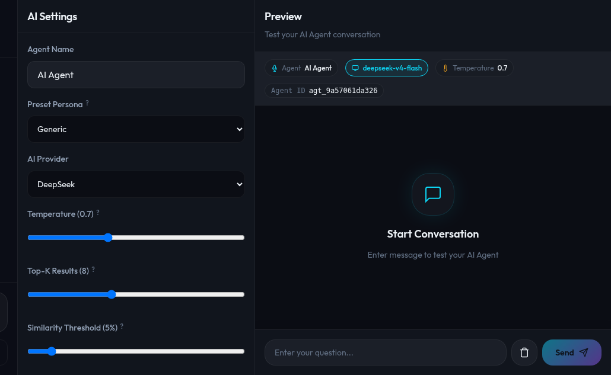Screen dimensions: 611x375
Task: Click the Enter message to test text
Action: tap(433, 255)
